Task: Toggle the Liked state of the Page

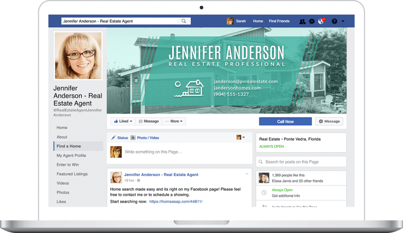Action: click(122, 121)
